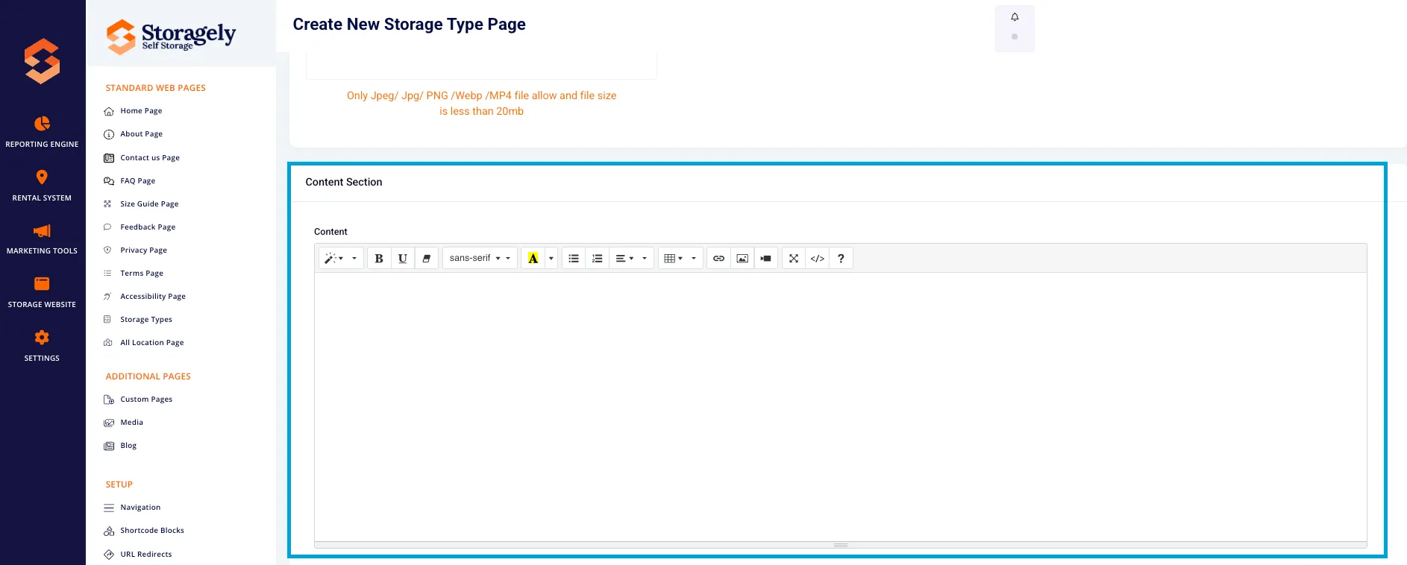Insert a hyperlink via the link icon
1407x565 pixels.
click(718, 258)
